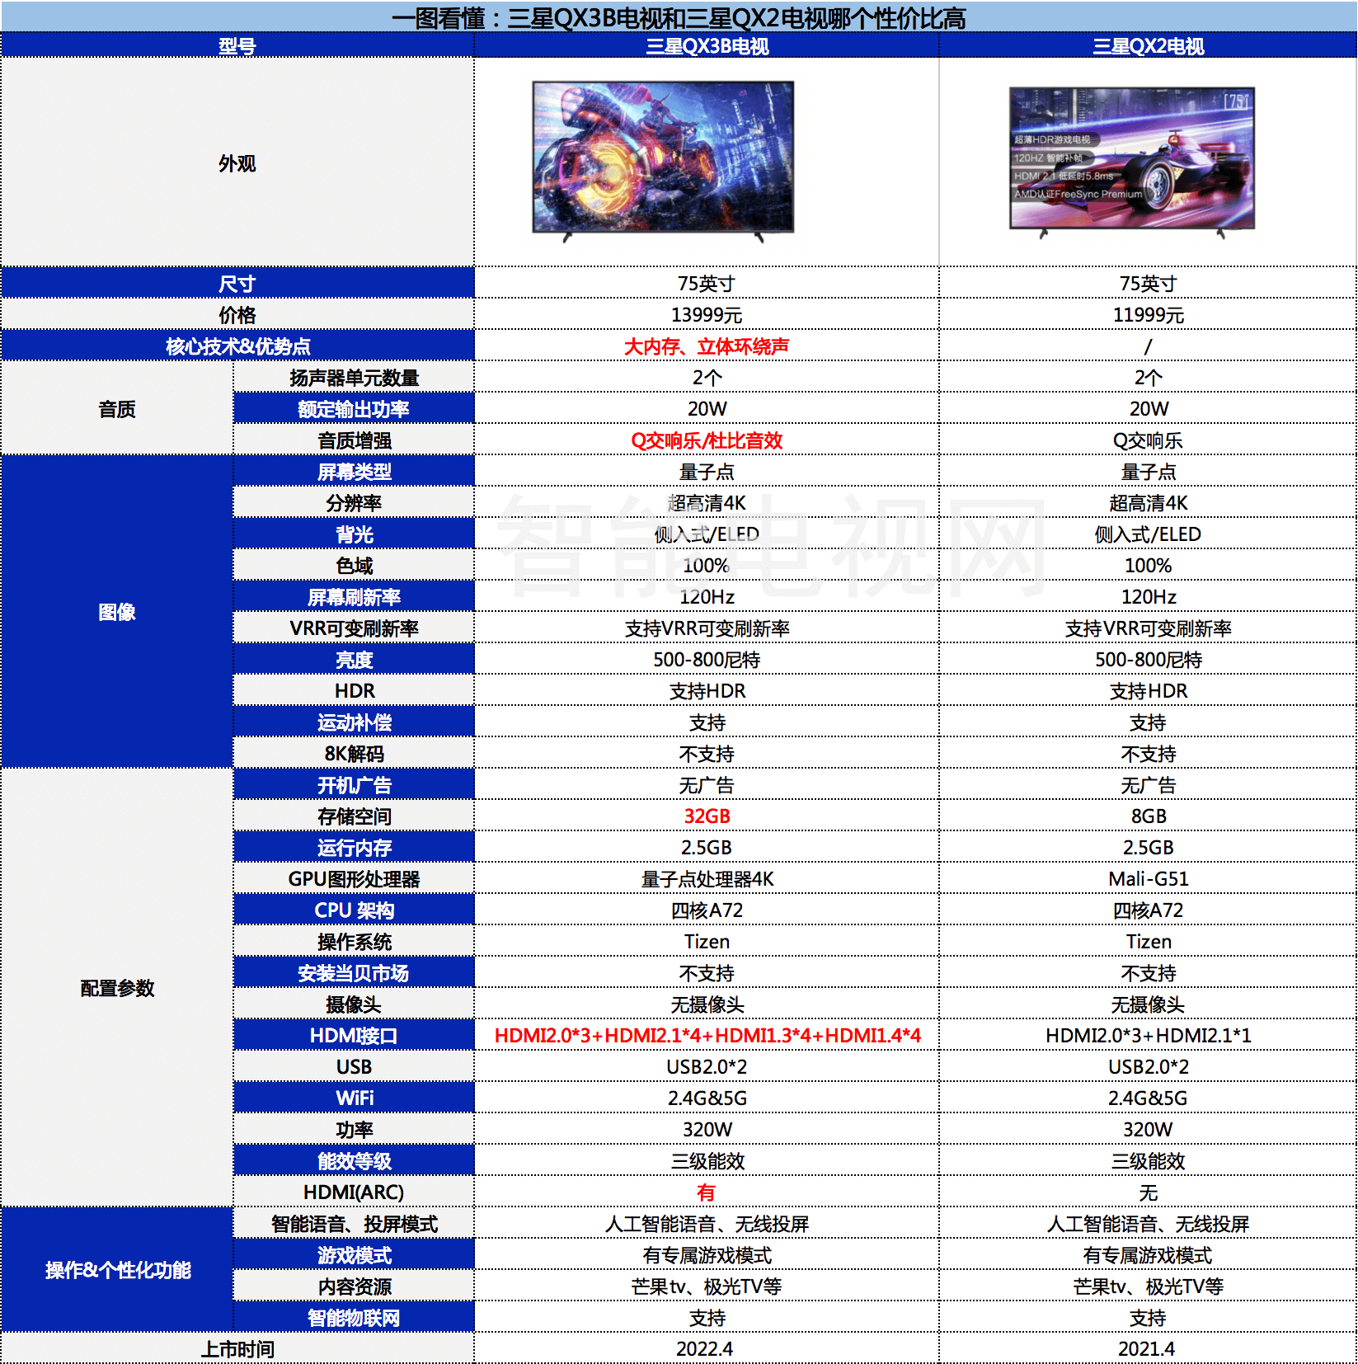Screen dimensions: 1358x1364
Task: Click the WiFi row label
Action: click(354, 1098)
